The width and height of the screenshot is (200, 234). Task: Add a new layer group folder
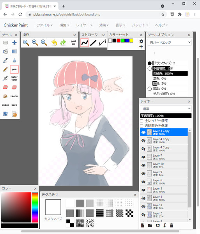tap(150, 225)
